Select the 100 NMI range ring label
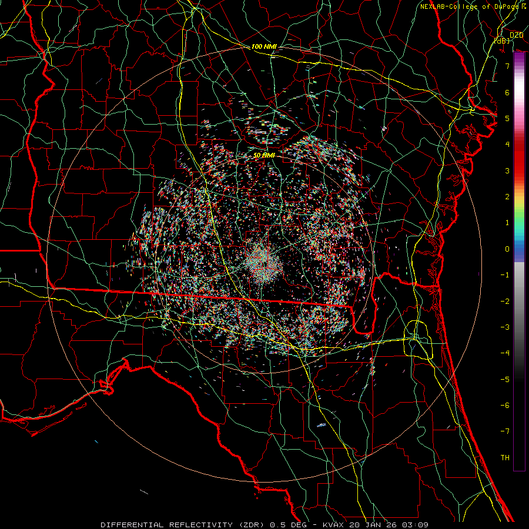Image resolution: width=529 pixels, height=529 pixels. 264,46
